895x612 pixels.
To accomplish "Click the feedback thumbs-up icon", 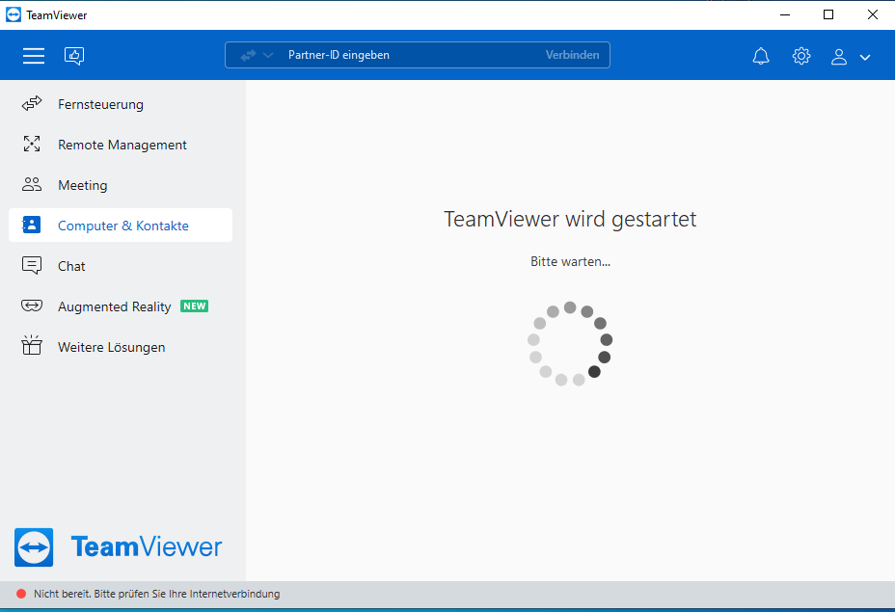I will (74, 55).
